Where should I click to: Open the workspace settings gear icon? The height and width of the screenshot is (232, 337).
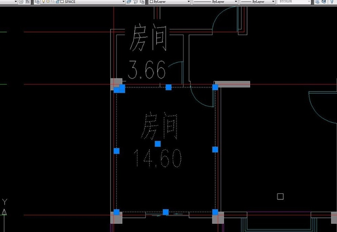(21, 2)
